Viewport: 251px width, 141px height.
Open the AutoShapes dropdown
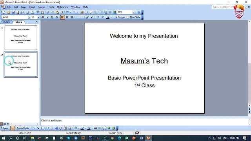(x=24, y=128)
